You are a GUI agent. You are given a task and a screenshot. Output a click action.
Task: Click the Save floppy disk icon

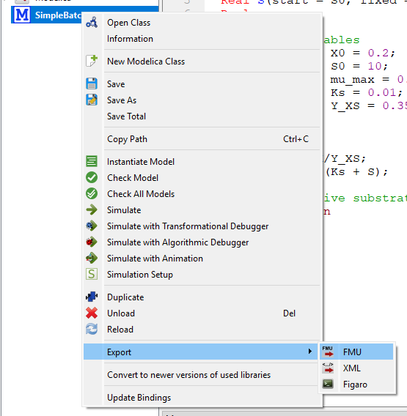point(92,83)
